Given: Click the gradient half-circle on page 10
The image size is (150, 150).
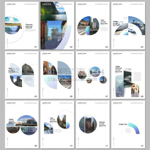Looking at the screenshot, I should tap(68, 126).
